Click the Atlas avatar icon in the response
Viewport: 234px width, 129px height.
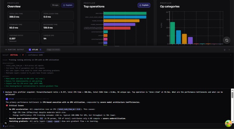tap(7, 99)
